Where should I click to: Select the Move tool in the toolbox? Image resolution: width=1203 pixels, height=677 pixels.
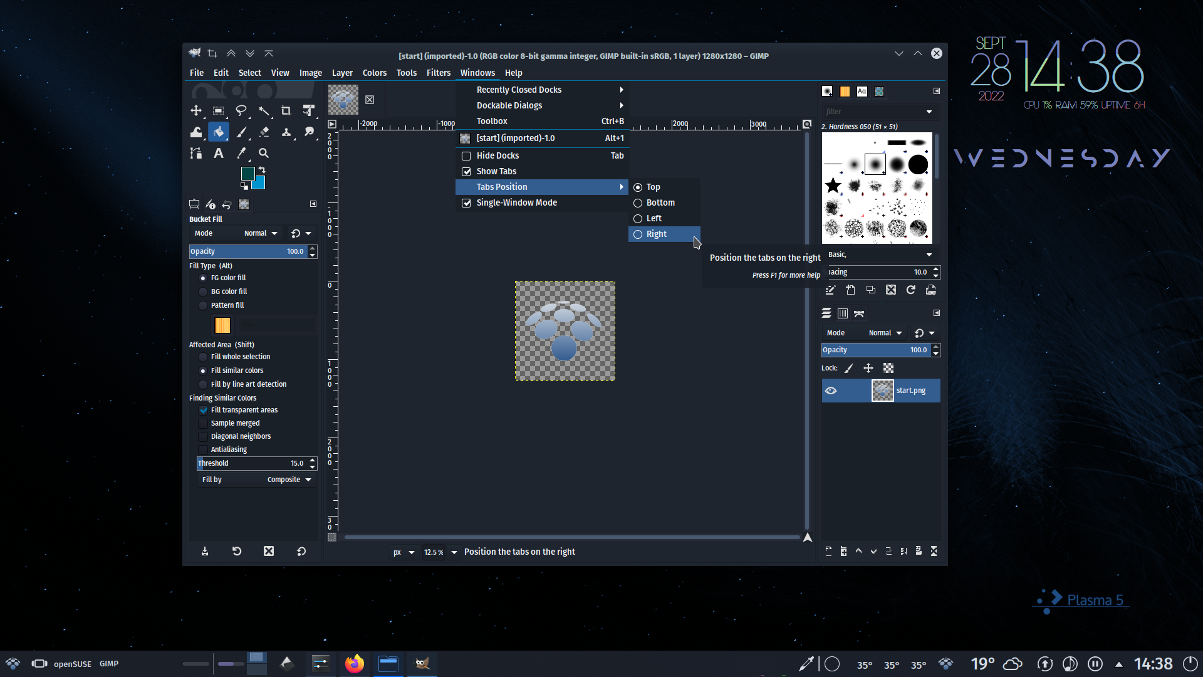(x=196, y=111)
